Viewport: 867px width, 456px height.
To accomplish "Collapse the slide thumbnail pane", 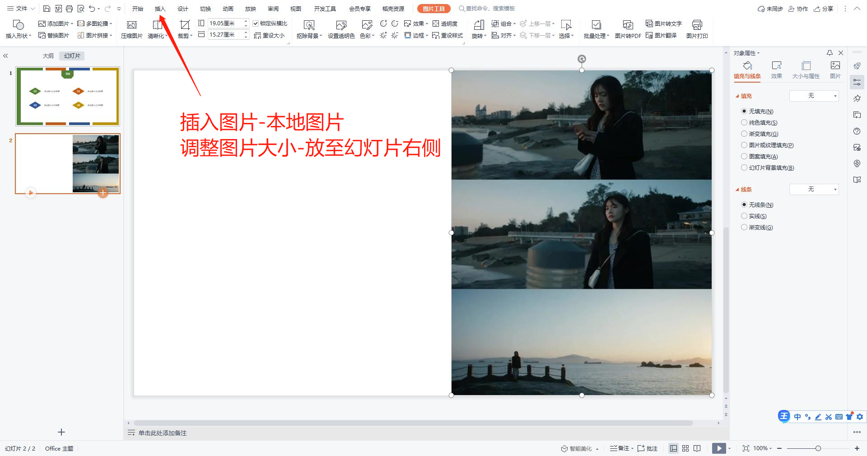I will point(5,56).
